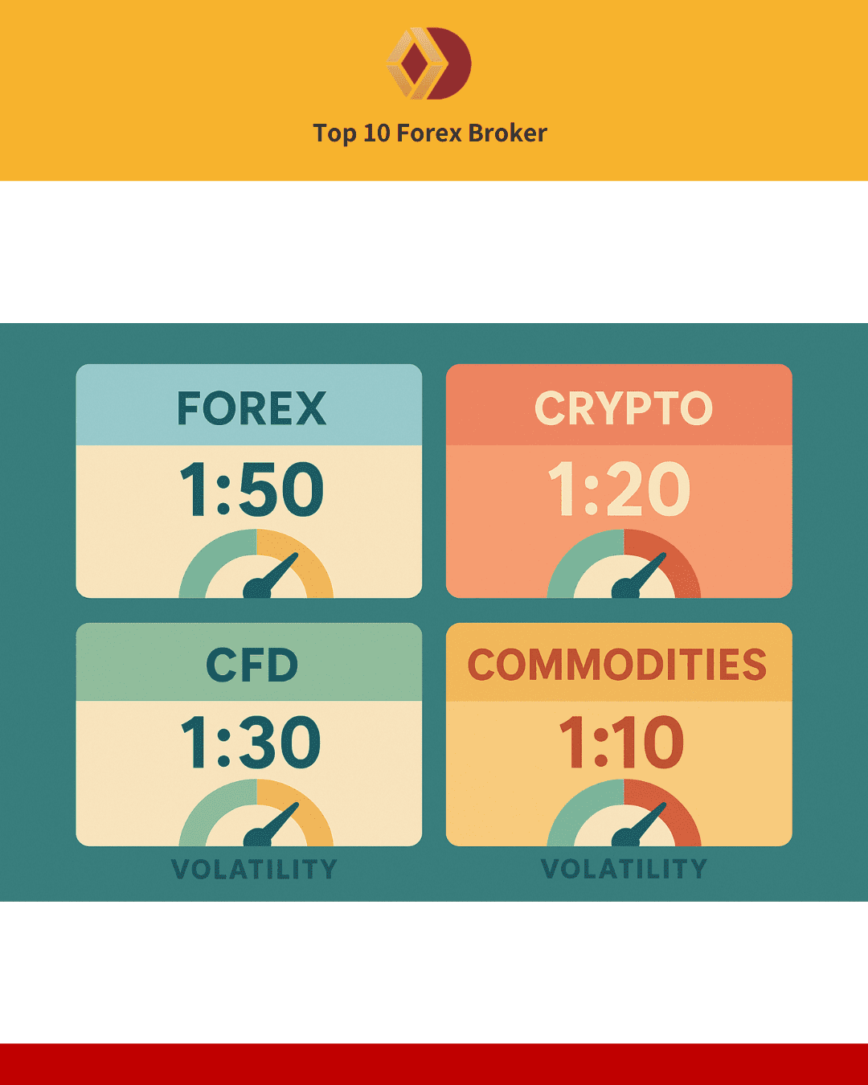868x1085 pixels.
Task: Select the 1:50 Forex leverage ratio
Action: click(x=252, y=489)
